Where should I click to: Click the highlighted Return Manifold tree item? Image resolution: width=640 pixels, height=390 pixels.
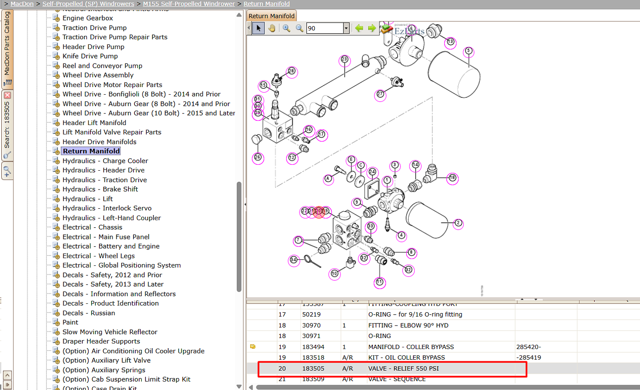[91, 151]
